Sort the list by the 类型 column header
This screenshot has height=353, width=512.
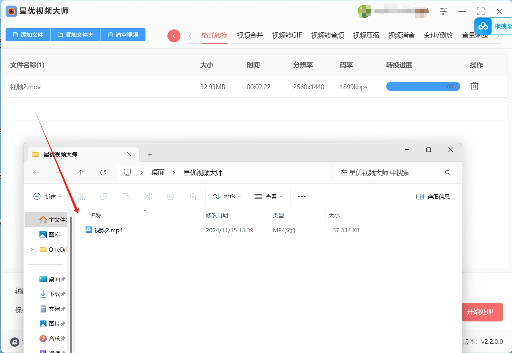pos(278,216)
